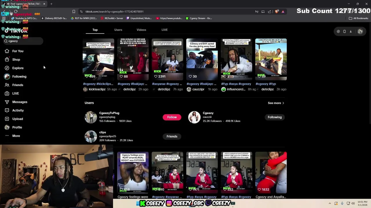Click the taskbar microphone icon

pyautogui.click(x=342, y=203)
